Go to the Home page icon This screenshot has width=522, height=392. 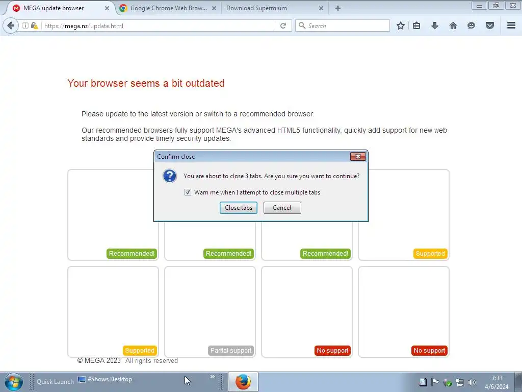coord(453,26)
